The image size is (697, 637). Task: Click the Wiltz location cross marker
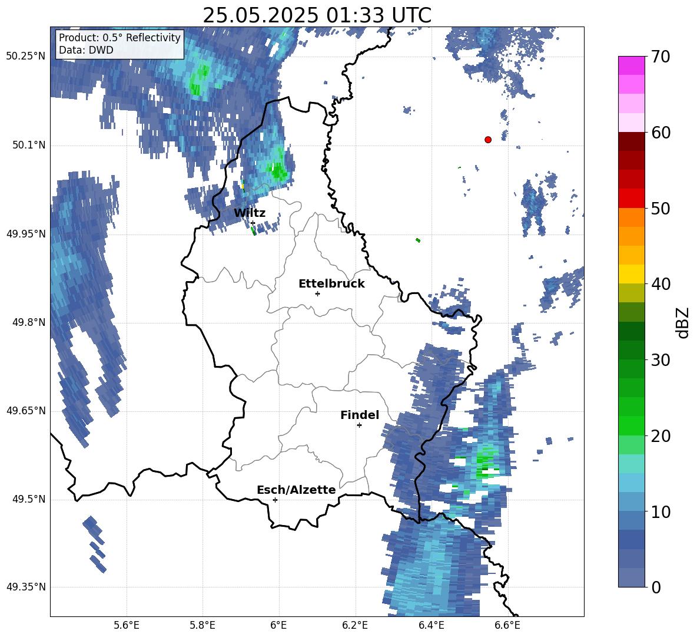(253, 223)
